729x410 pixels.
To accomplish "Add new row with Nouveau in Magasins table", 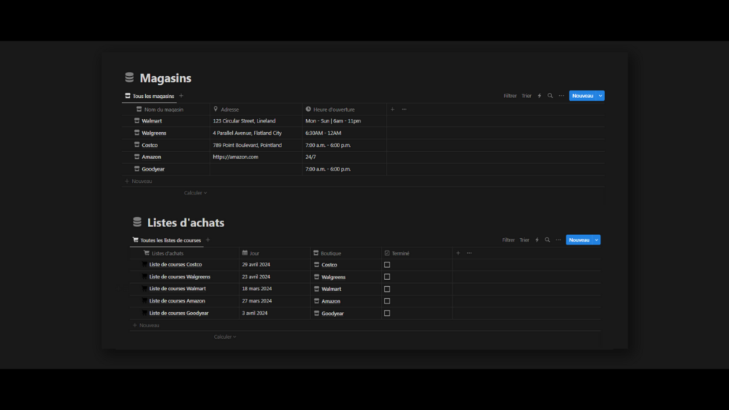I will point(139,181).
